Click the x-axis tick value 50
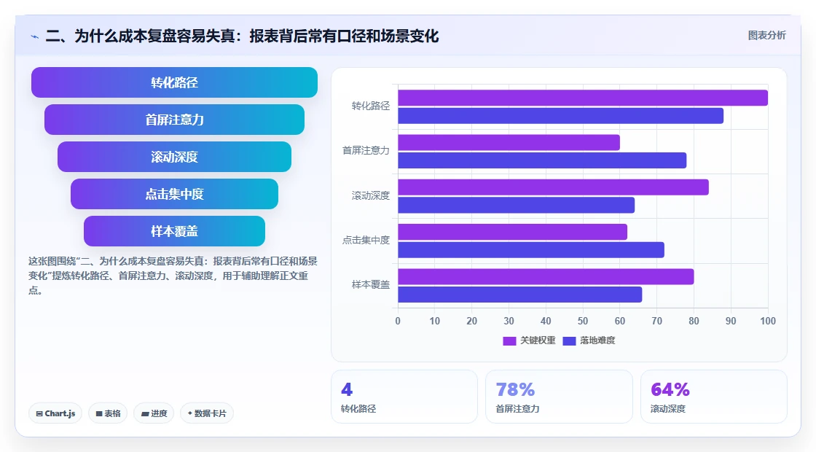Screen dimensions: 816x452 coord(583,321)
